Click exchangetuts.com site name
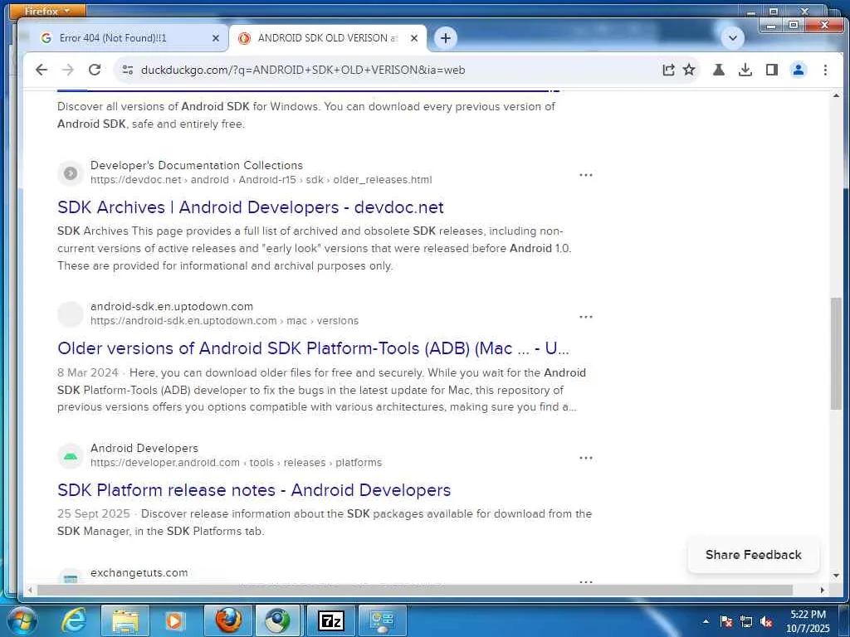Viewport: 850px width, 637px height. tap(139, 572)
